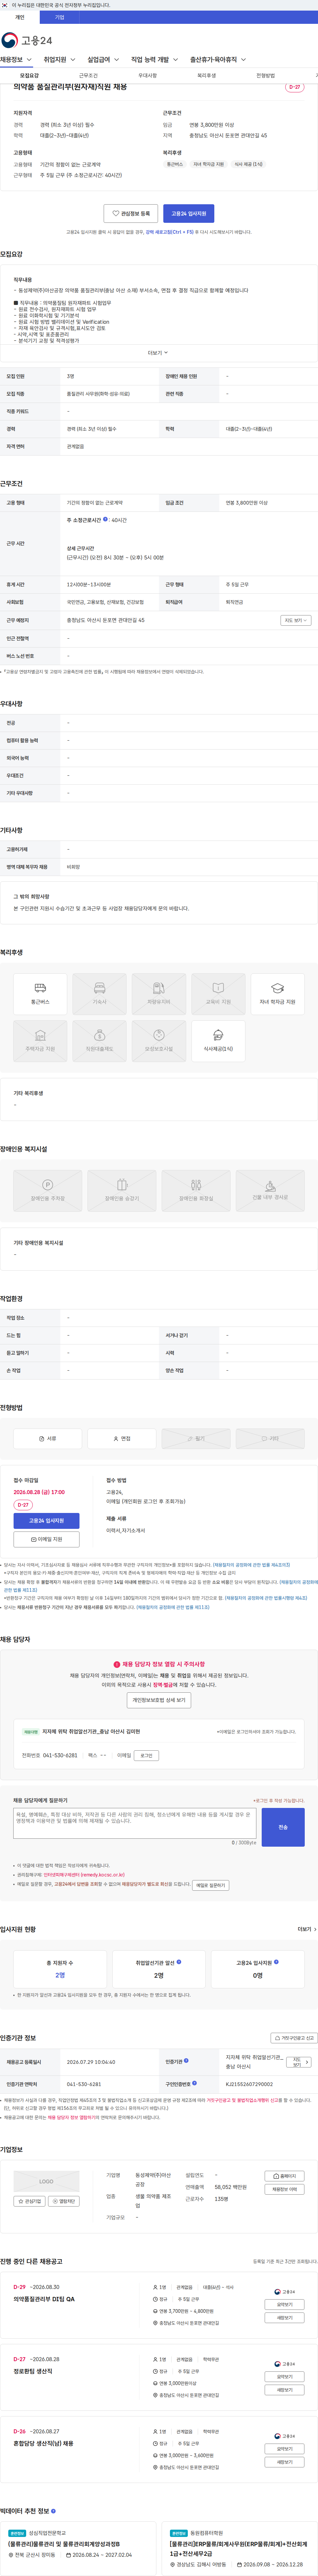Click the 메일로 질문하기 button
This screenshot has width=318, height=2576.
tap(210, 1885)
